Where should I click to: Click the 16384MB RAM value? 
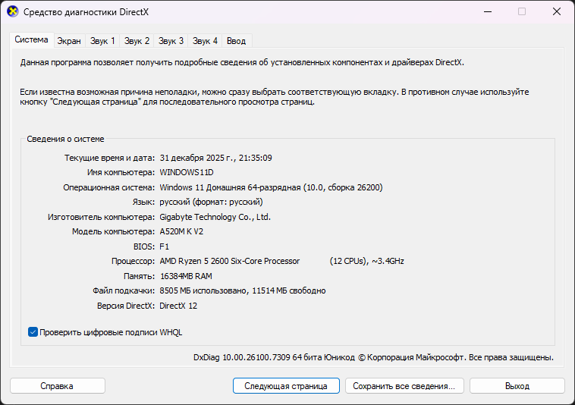(x=186, y=276)
